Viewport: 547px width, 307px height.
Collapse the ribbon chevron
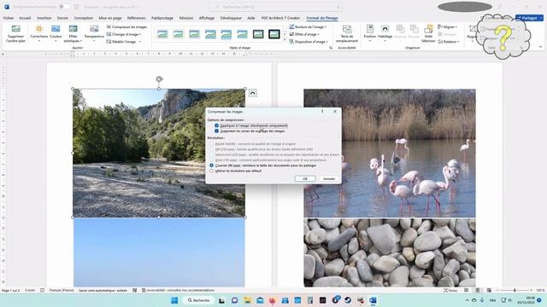tap(540, 47)
